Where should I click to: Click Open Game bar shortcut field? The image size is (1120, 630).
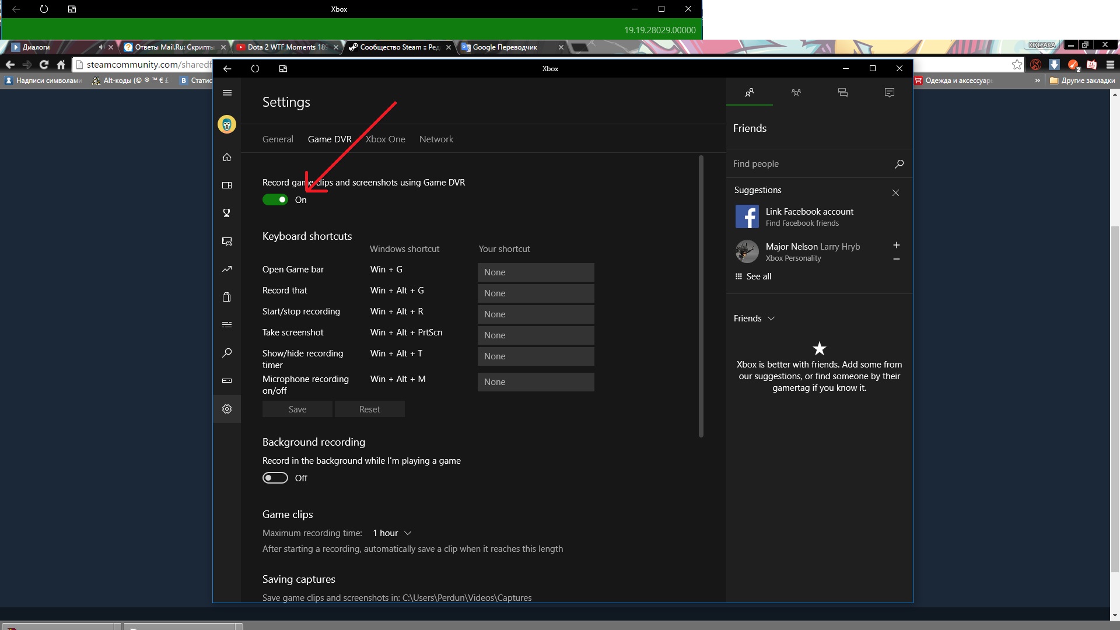pyautogui.click(x=536, y=272)
